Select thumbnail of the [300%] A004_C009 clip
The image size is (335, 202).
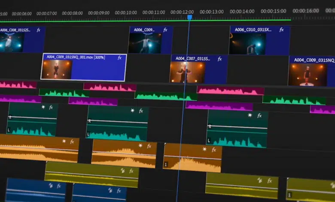pos(57,70)
